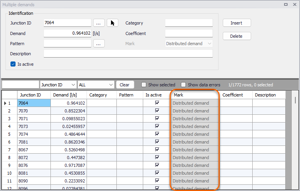The width and height of the screenshot is (300, 191).
Task: Click the Category input field
Action: click(x=189, y=23)
